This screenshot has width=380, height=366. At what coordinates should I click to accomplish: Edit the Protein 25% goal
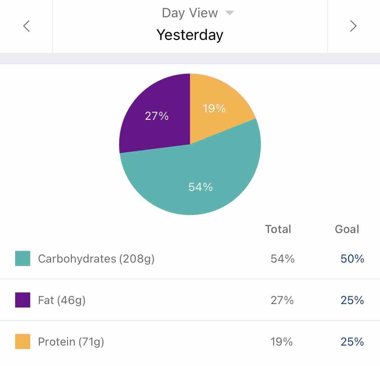tap(352, 342)
